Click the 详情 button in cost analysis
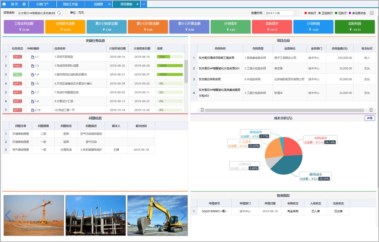 point(370,118)
